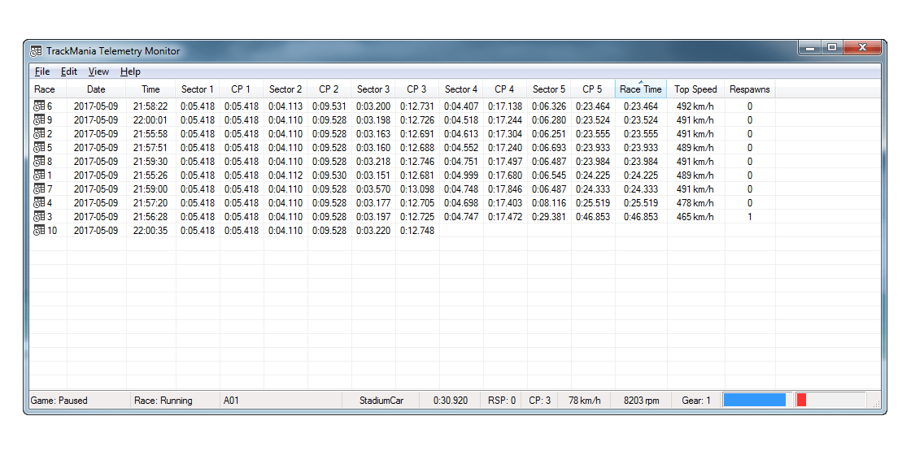Click the race 6 row icon

tap(39, 106)
